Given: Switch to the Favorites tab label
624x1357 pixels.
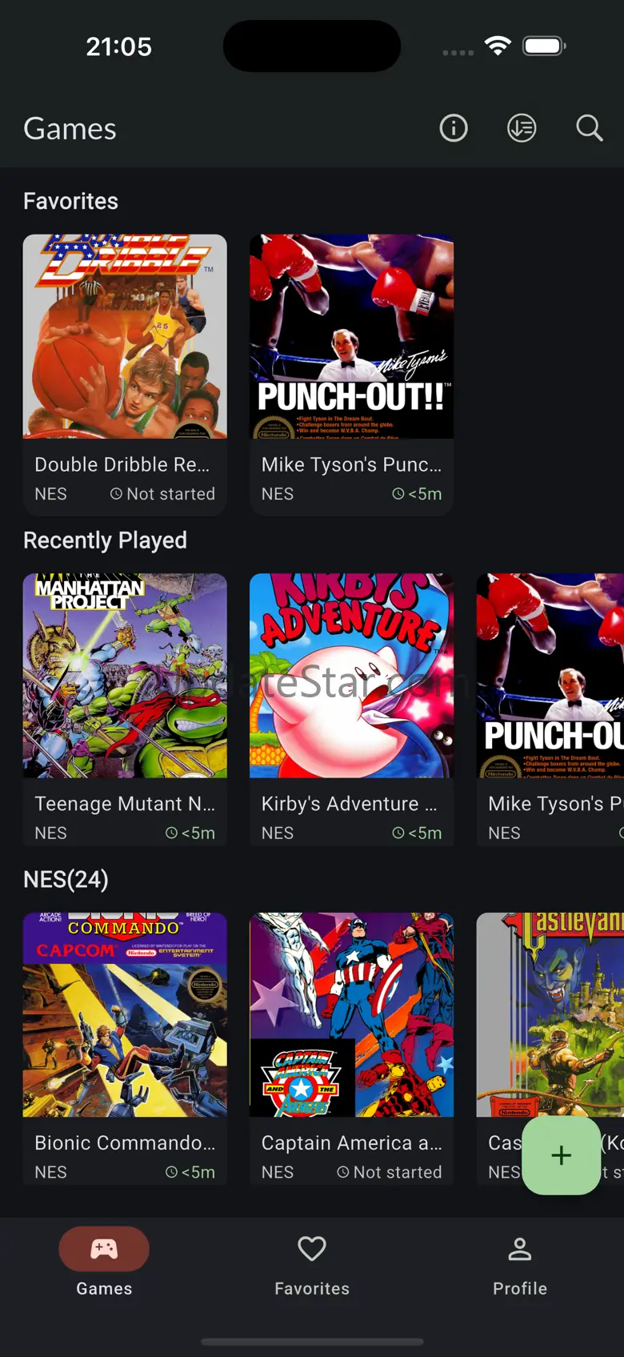Looking at the screenshot, I should pos(312,1288).
